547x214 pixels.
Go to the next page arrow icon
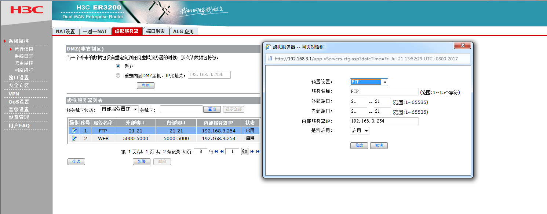252,151
